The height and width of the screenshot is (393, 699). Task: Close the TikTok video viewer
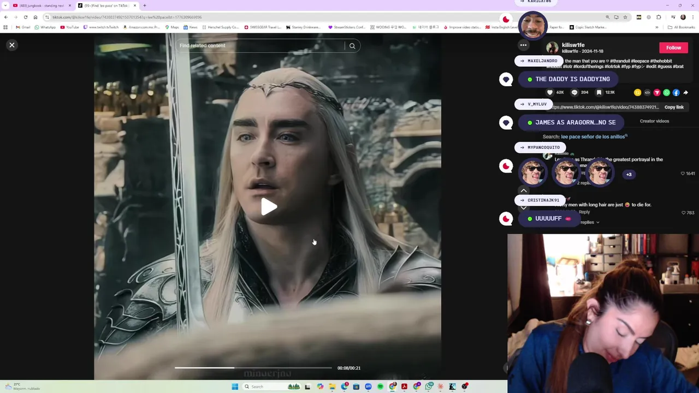click(x=12, y=45)
